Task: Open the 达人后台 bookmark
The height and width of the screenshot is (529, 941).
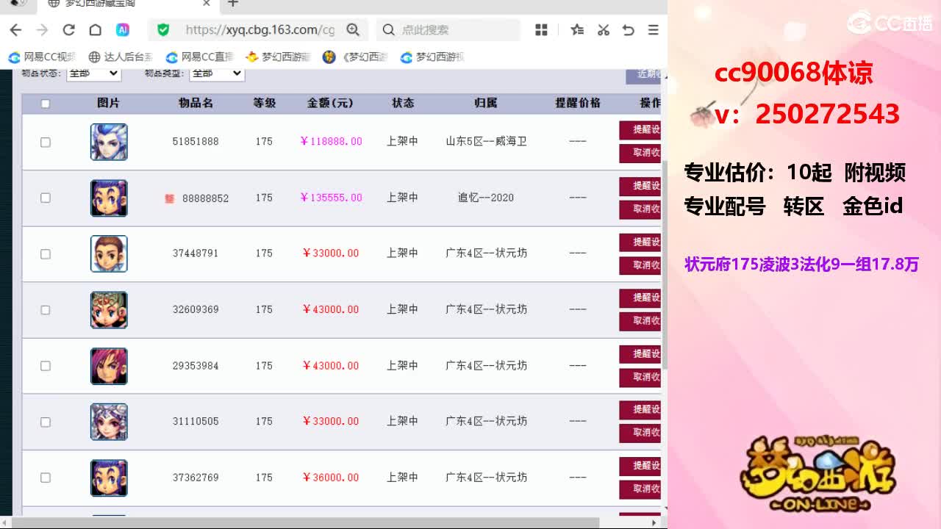Action: coord(121,57)
